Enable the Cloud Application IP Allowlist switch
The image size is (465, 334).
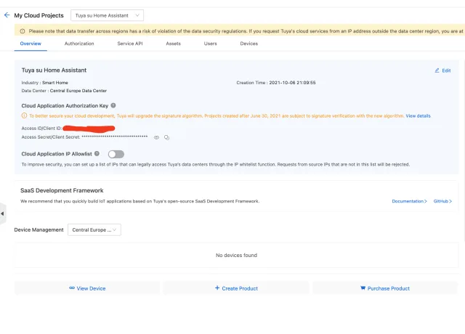116,154
